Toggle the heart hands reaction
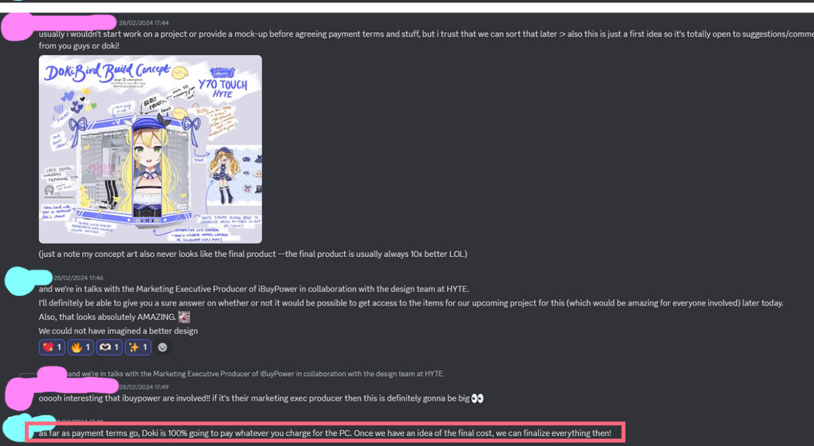The height and width of the screenshot is (446, 814). click(x=109, y=347)
